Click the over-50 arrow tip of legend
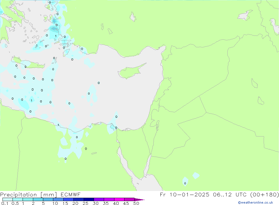279x205 pixels. tap(140, 199)
